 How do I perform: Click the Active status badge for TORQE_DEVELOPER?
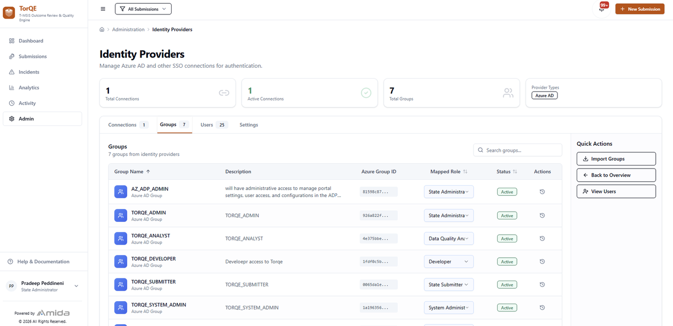[507, 262]
